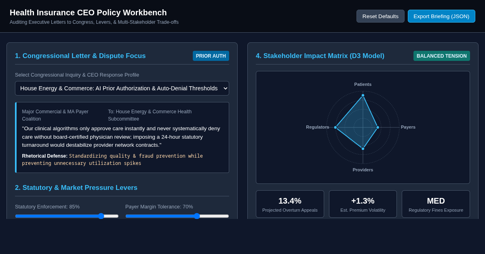Click the CEO quote about clinical algorithms

[x=121, y=137]
